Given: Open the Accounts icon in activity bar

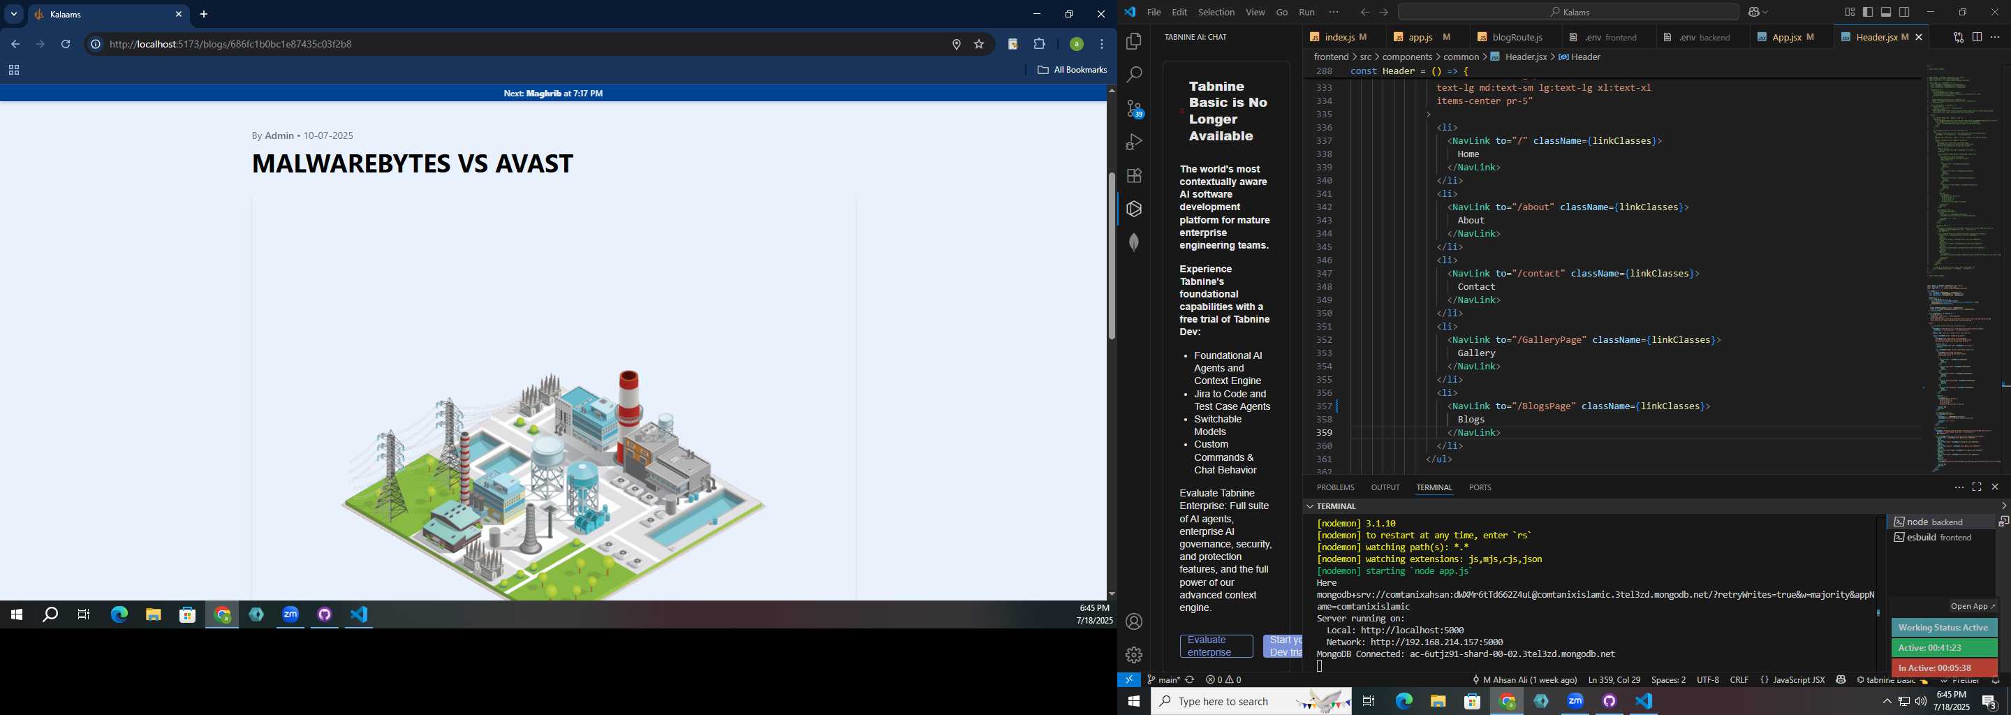Looking at the screenshot, I should point(1133,622).
